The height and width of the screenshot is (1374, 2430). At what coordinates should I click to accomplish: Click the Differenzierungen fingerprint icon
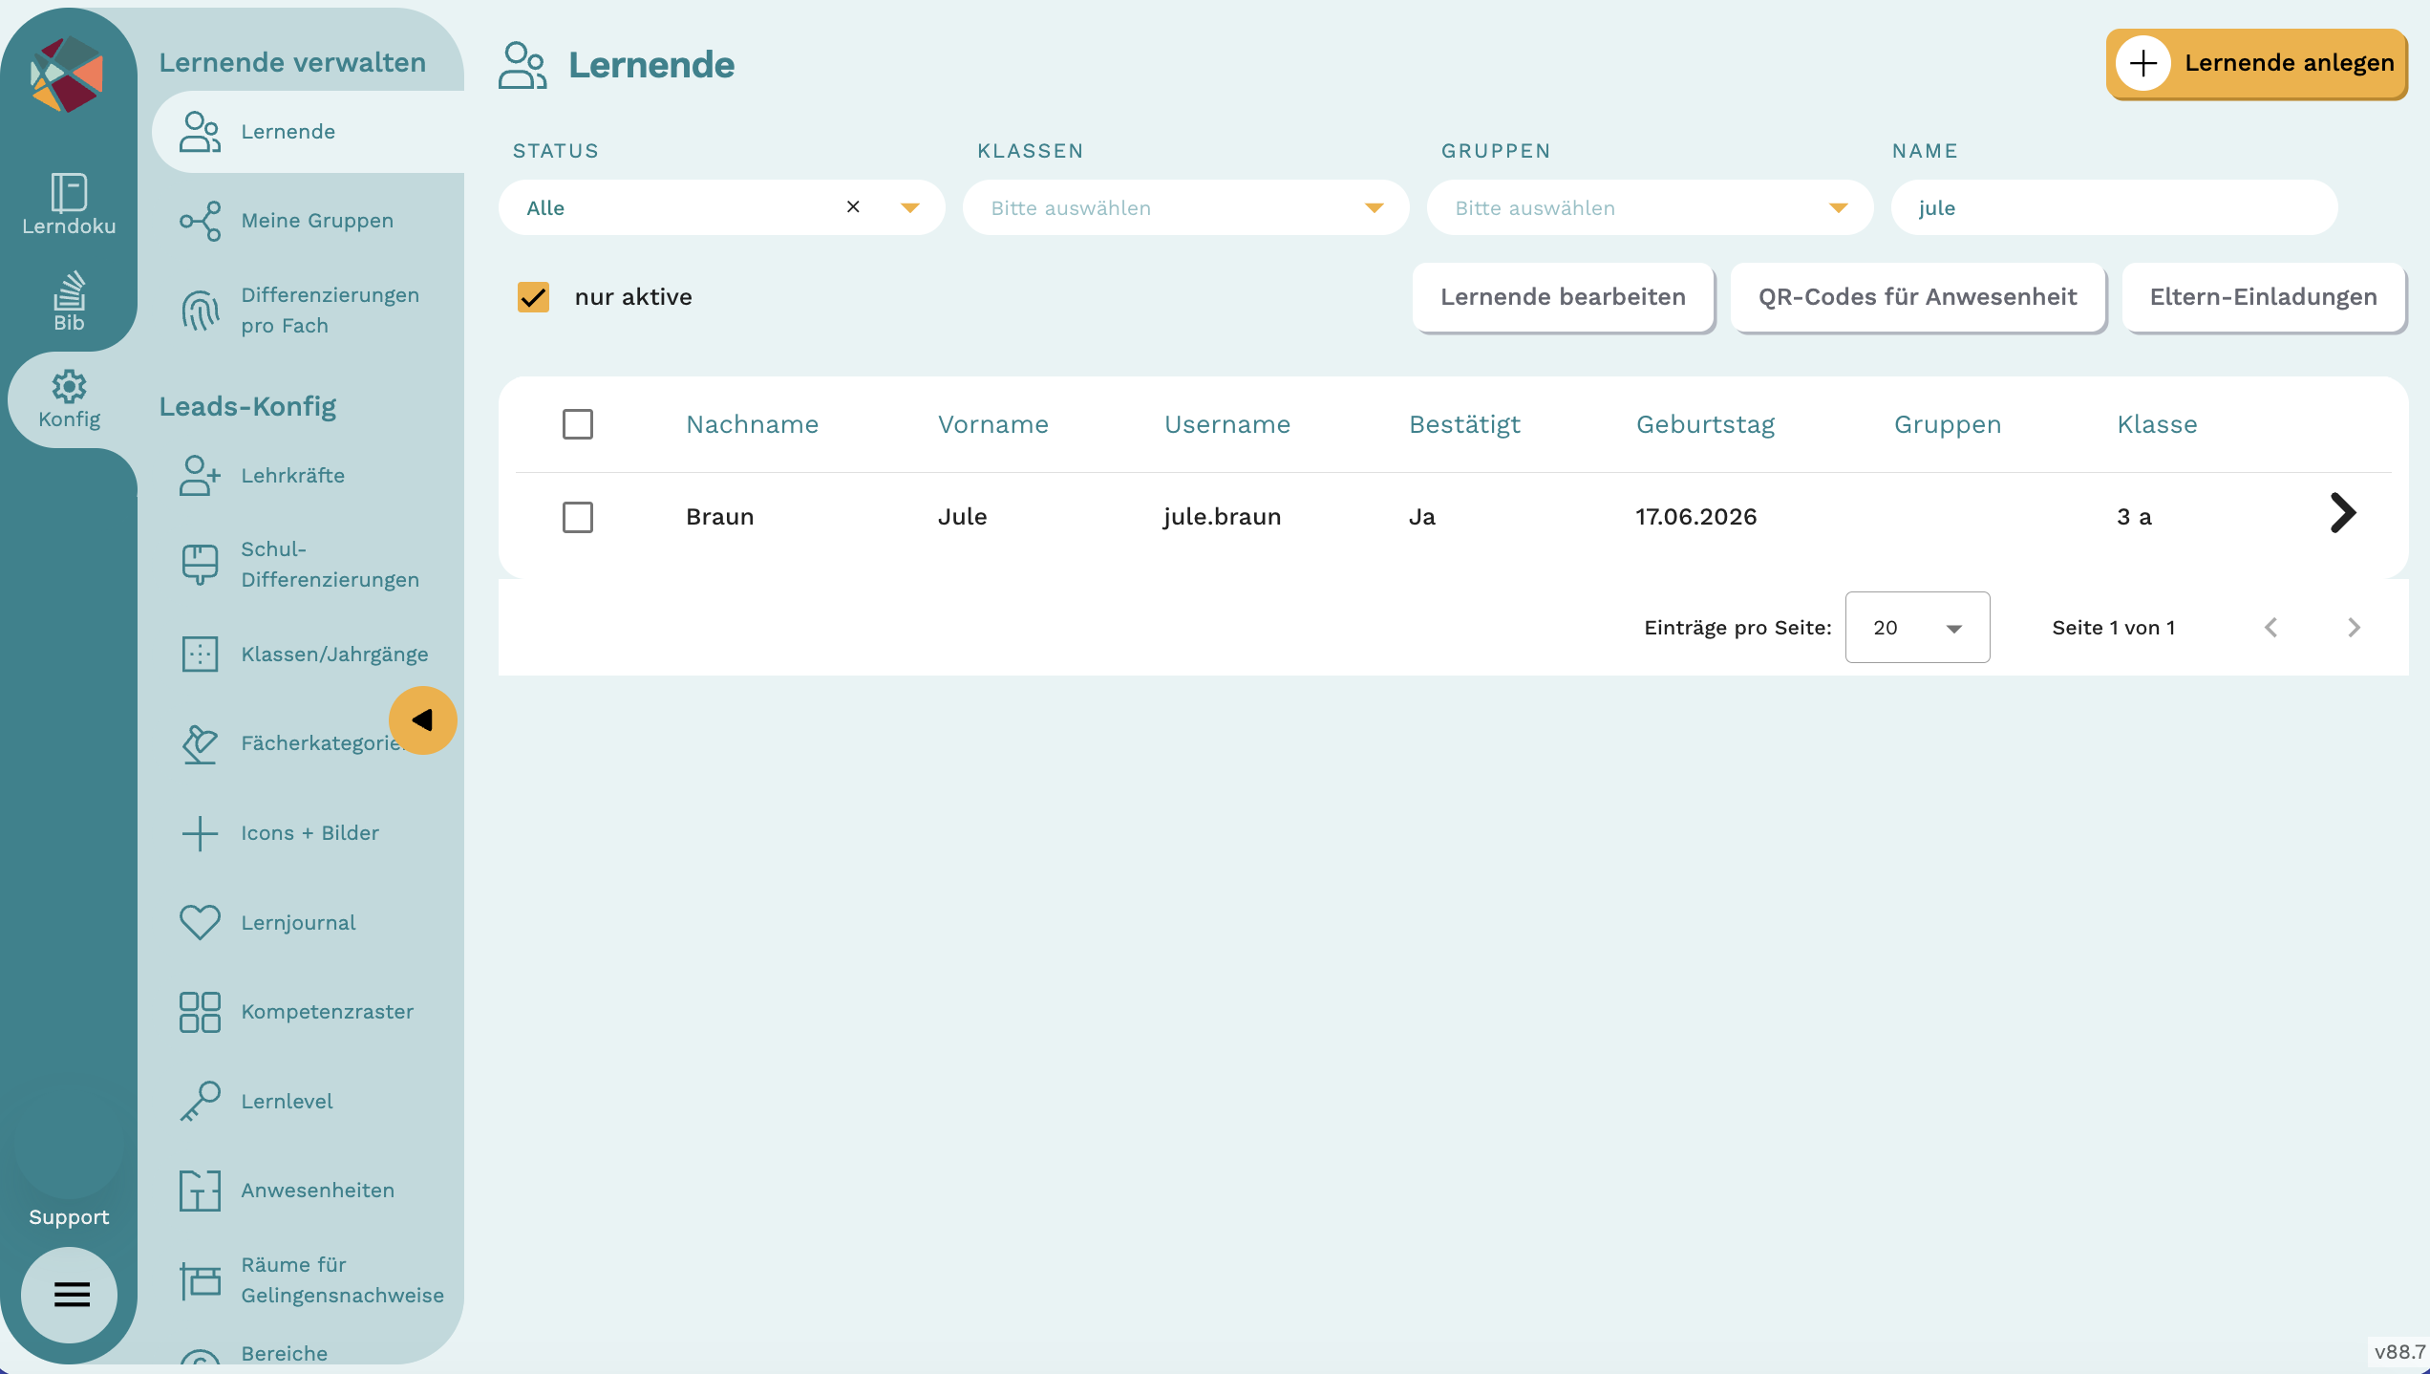200,311
